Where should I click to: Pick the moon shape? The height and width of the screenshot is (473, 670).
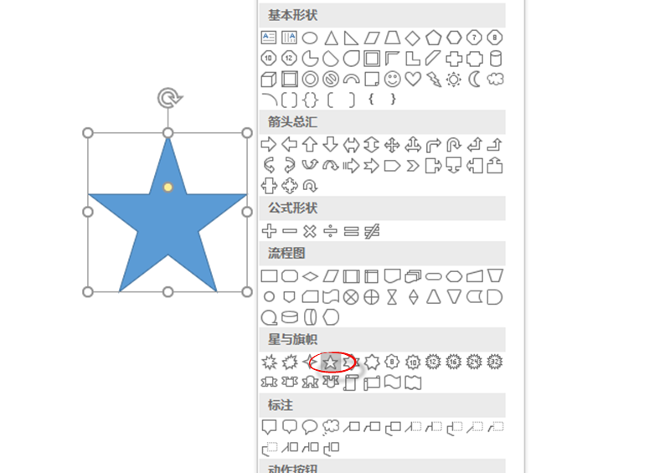(x=474, y=79)
